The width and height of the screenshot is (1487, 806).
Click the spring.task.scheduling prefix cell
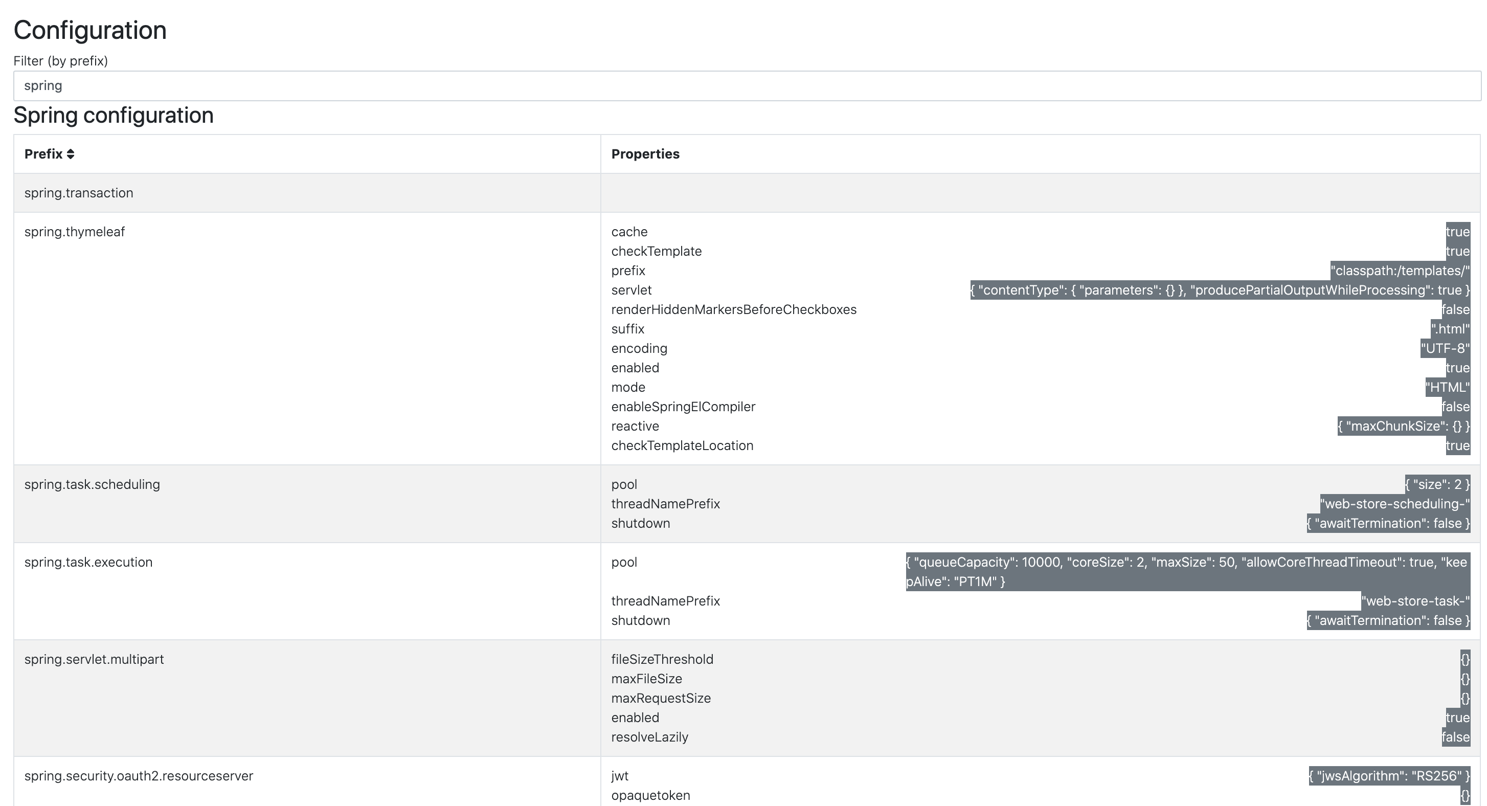click(92, 484)
